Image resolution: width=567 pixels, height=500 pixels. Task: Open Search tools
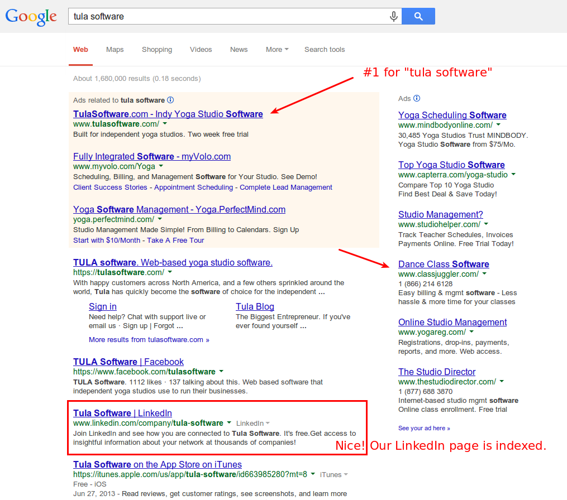(x=325, y=50)
